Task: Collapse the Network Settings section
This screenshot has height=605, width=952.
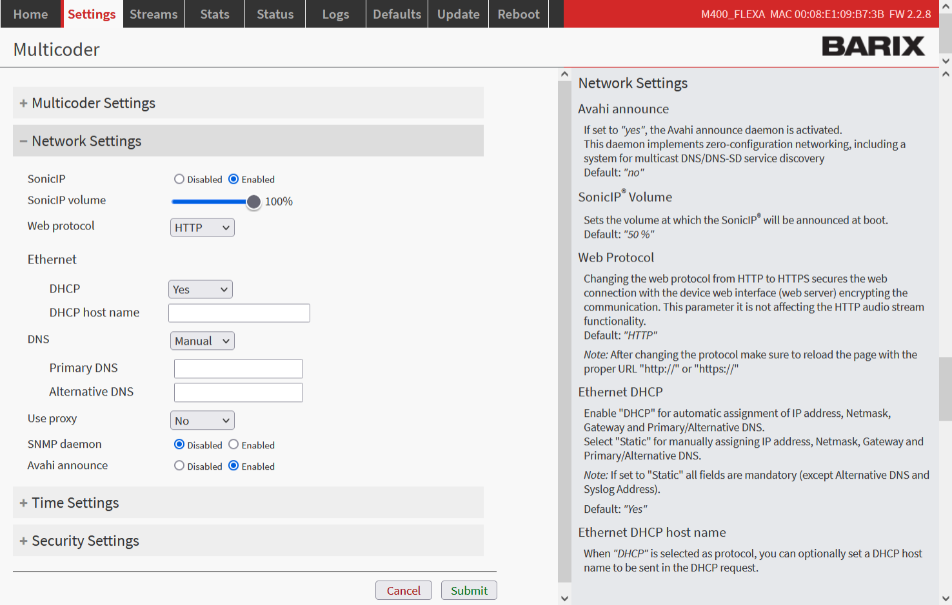Action: [x=86, y=141]
